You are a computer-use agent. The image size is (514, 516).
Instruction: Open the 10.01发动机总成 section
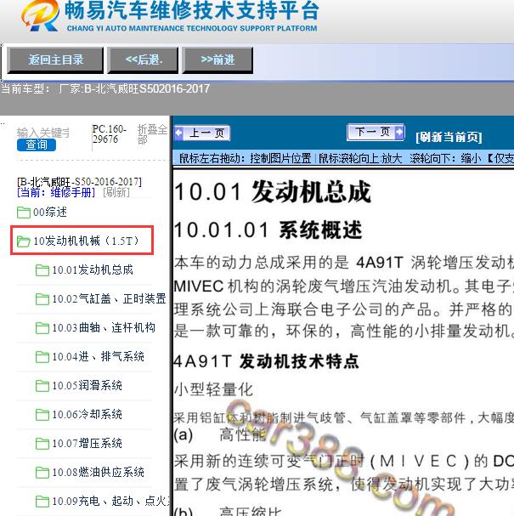(93, 269)
